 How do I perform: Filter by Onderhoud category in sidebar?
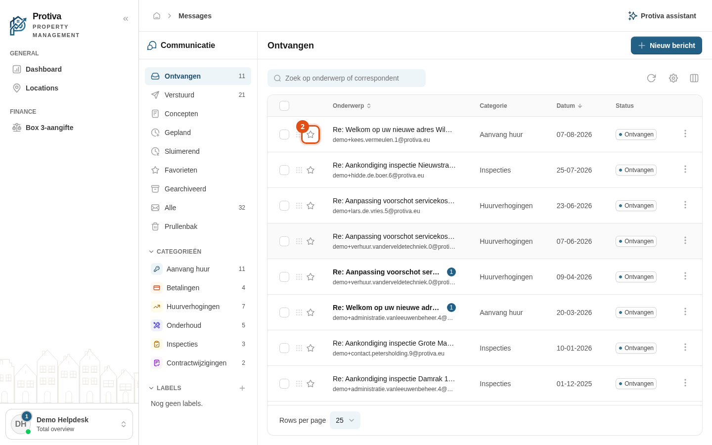click(198, 325)
